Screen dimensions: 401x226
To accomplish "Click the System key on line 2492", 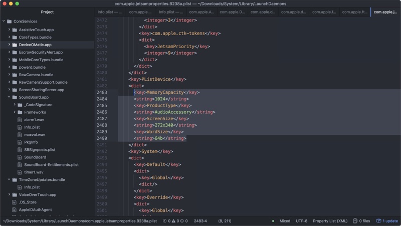I will (149, 151).
